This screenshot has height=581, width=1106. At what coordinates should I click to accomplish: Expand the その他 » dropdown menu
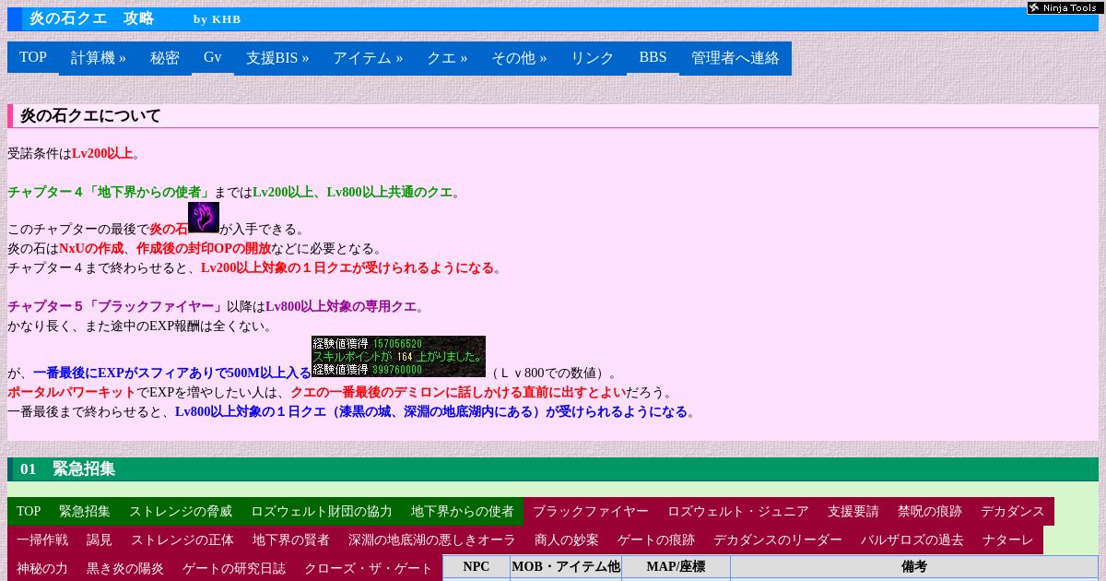[519, 57]
